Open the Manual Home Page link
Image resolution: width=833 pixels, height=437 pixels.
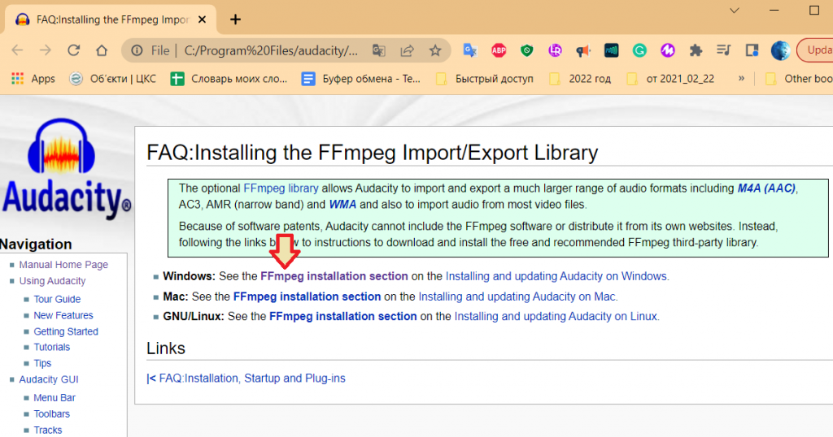pos(63,265)
